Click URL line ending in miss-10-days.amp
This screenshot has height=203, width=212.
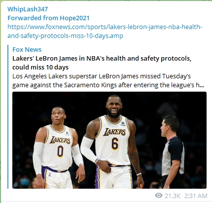65,35
